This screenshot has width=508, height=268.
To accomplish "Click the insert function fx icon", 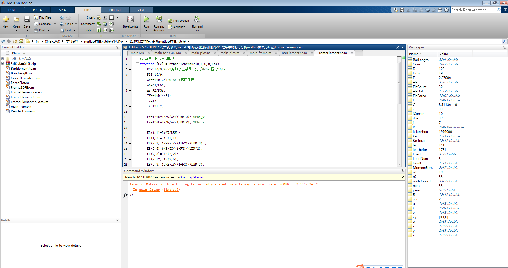I will [105, 17].
